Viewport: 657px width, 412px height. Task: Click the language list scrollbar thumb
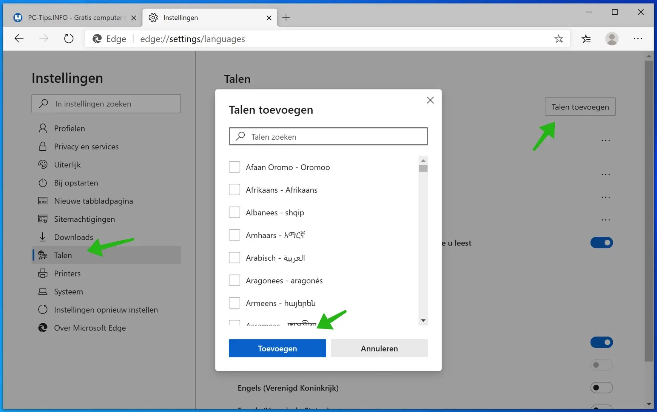[423, 168]
